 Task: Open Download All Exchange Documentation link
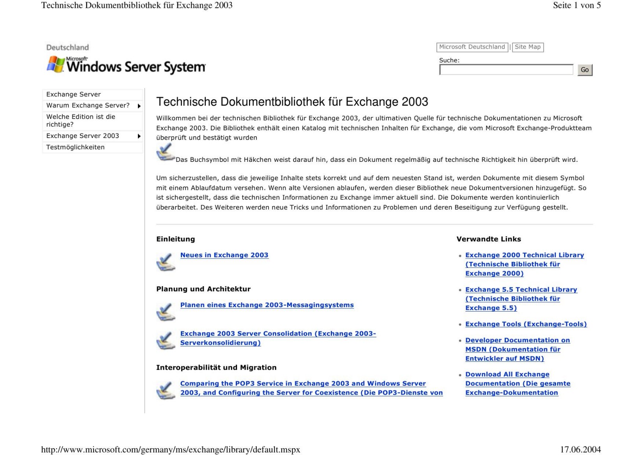[518, 383]
